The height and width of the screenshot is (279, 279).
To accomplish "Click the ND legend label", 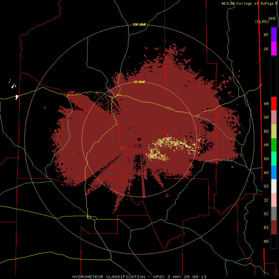I will coord(266,241).
